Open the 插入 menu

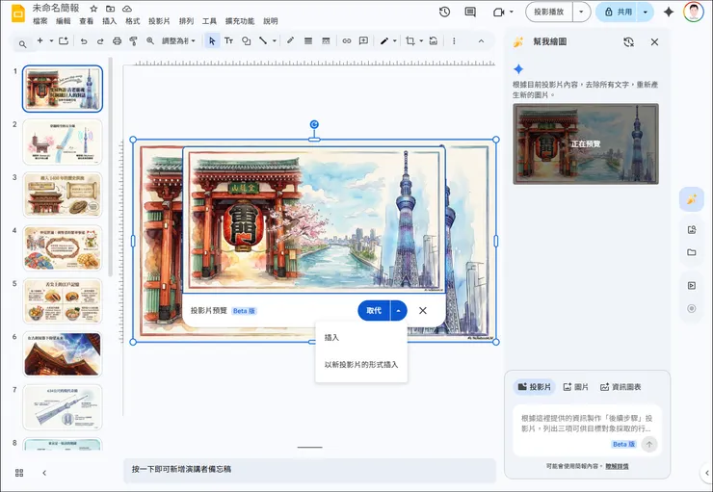[x=109, y=21]
